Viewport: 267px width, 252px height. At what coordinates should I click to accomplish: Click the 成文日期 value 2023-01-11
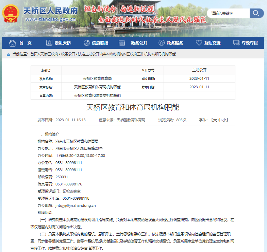[x=199, y=78]
